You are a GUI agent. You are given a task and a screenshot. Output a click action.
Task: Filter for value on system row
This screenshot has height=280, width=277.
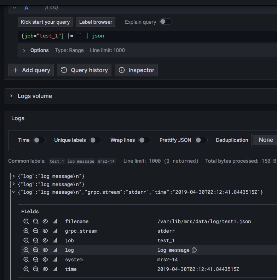click(26, 259)
